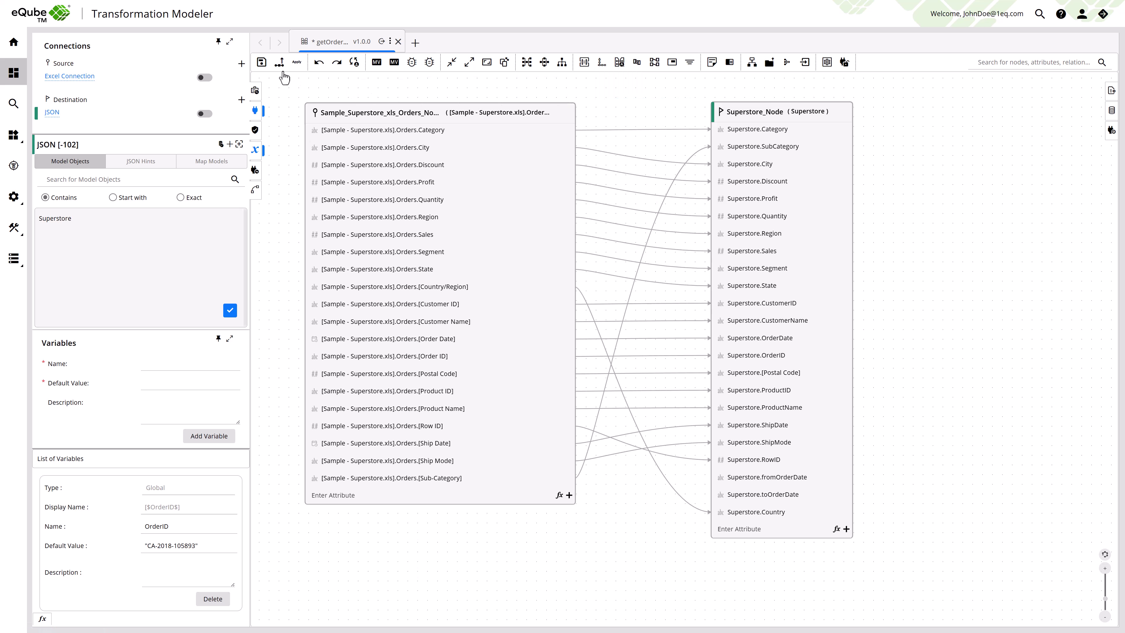The height and width of the screenshot is (633, 1125).
Task: Click the Save icon in the toolbar
Action: pos(261,62)
